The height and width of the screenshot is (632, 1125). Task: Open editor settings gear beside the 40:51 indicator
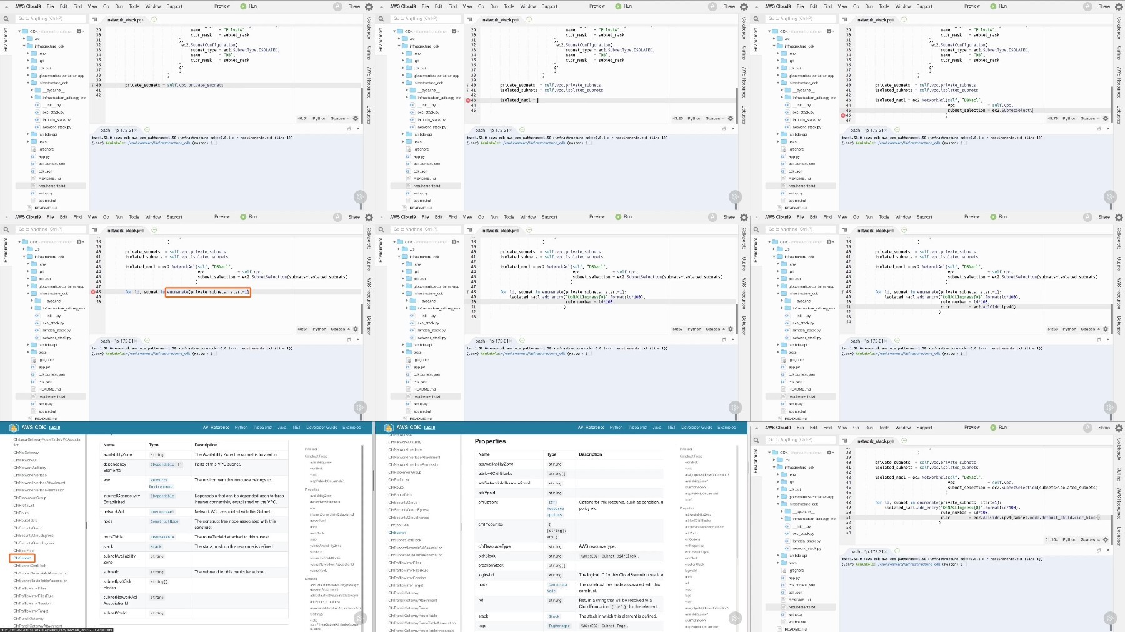tap(356, 118)
